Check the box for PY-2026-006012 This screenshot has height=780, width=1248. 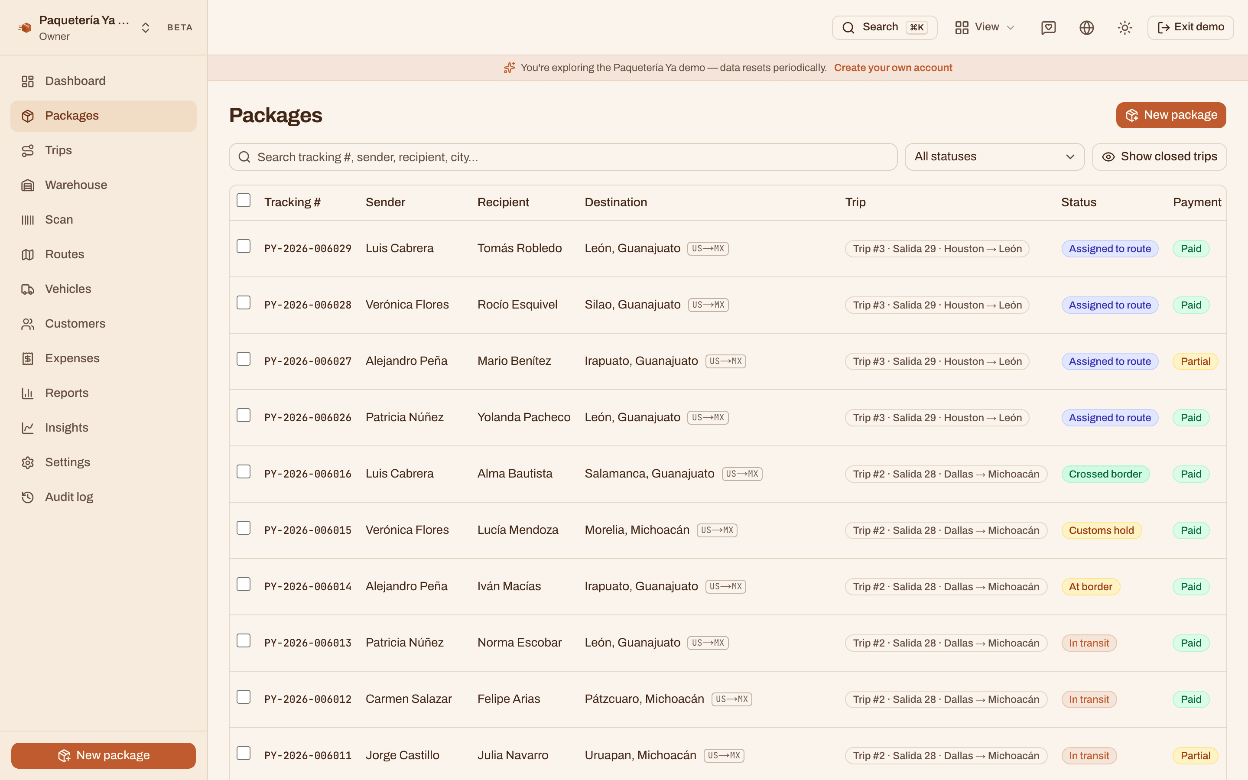(x=244, y=697)
